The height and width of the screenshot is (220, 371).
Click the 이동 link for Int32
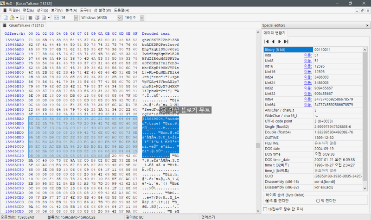click(308, 88)
